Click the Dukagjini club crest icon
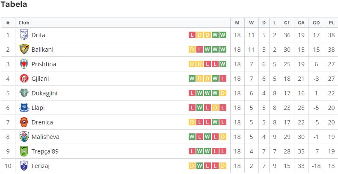 coord(24,93)
